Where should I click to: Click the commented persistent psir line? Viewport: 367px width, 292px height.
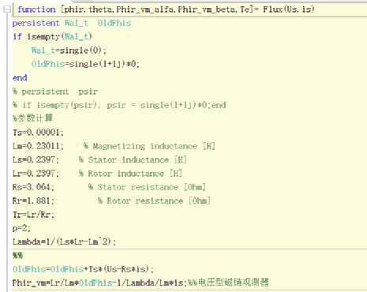pyautogui.click(x=55, y=92)
